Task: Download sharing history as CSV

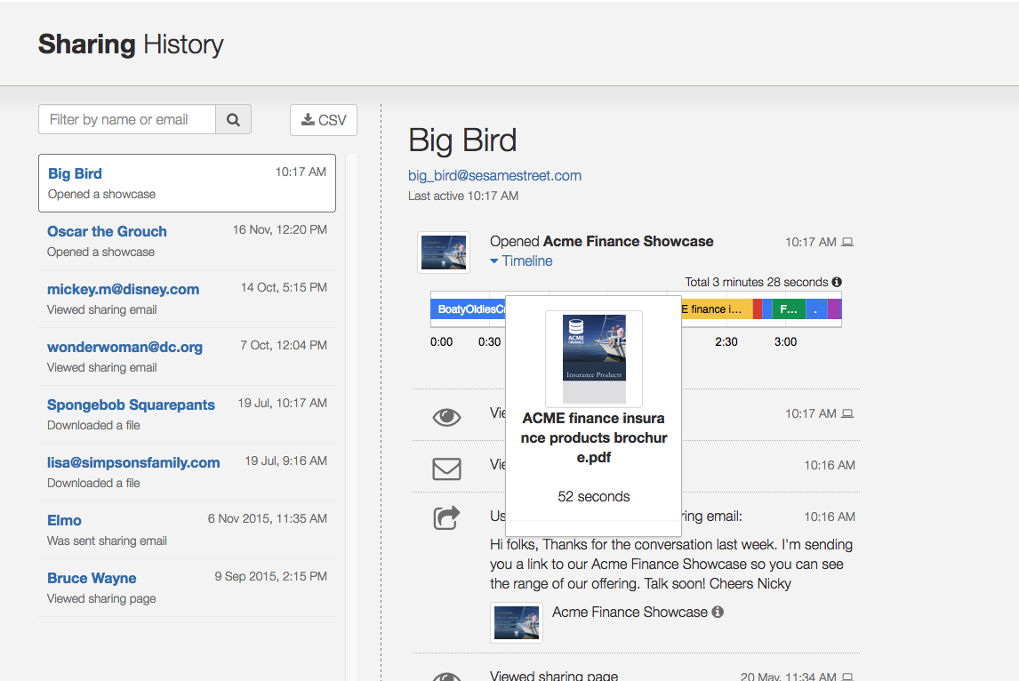Action: click(x=324, y=120)
